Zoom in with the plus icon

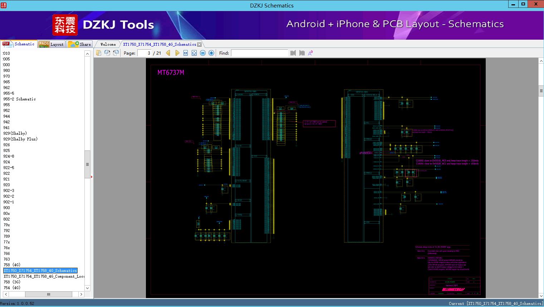[211, 53]
